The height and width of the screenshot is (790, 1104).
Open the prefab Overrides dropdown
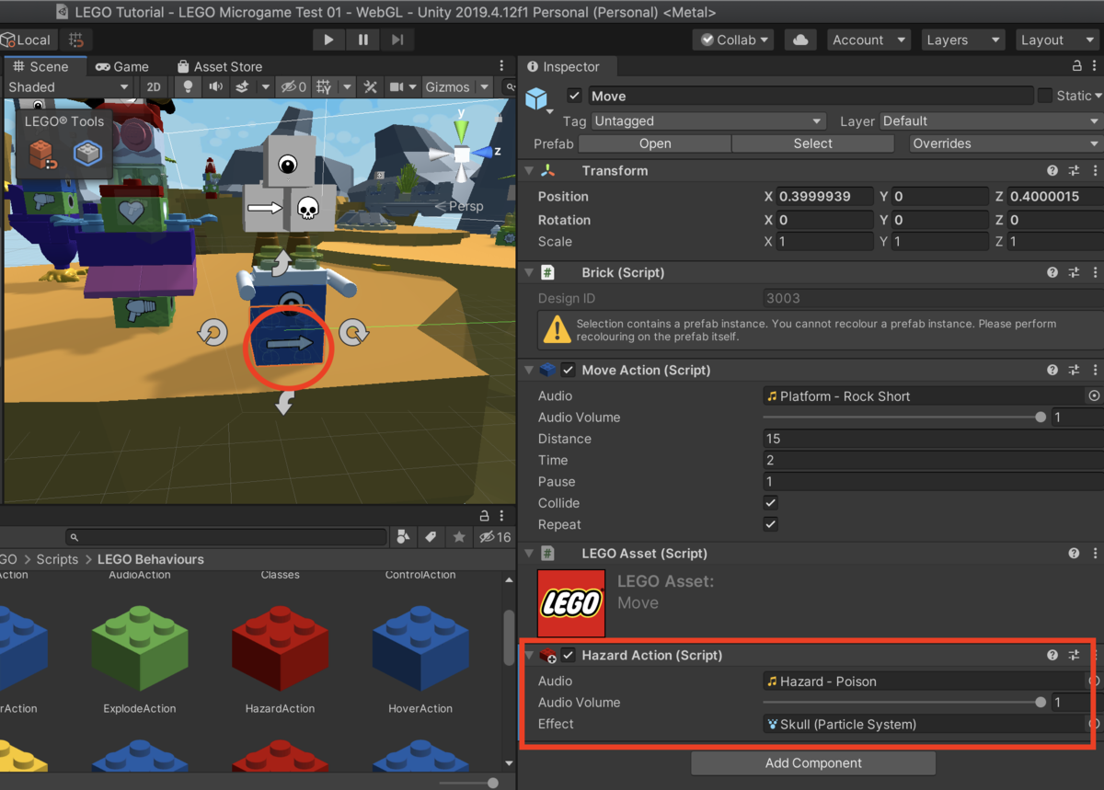pos(1006,143)
